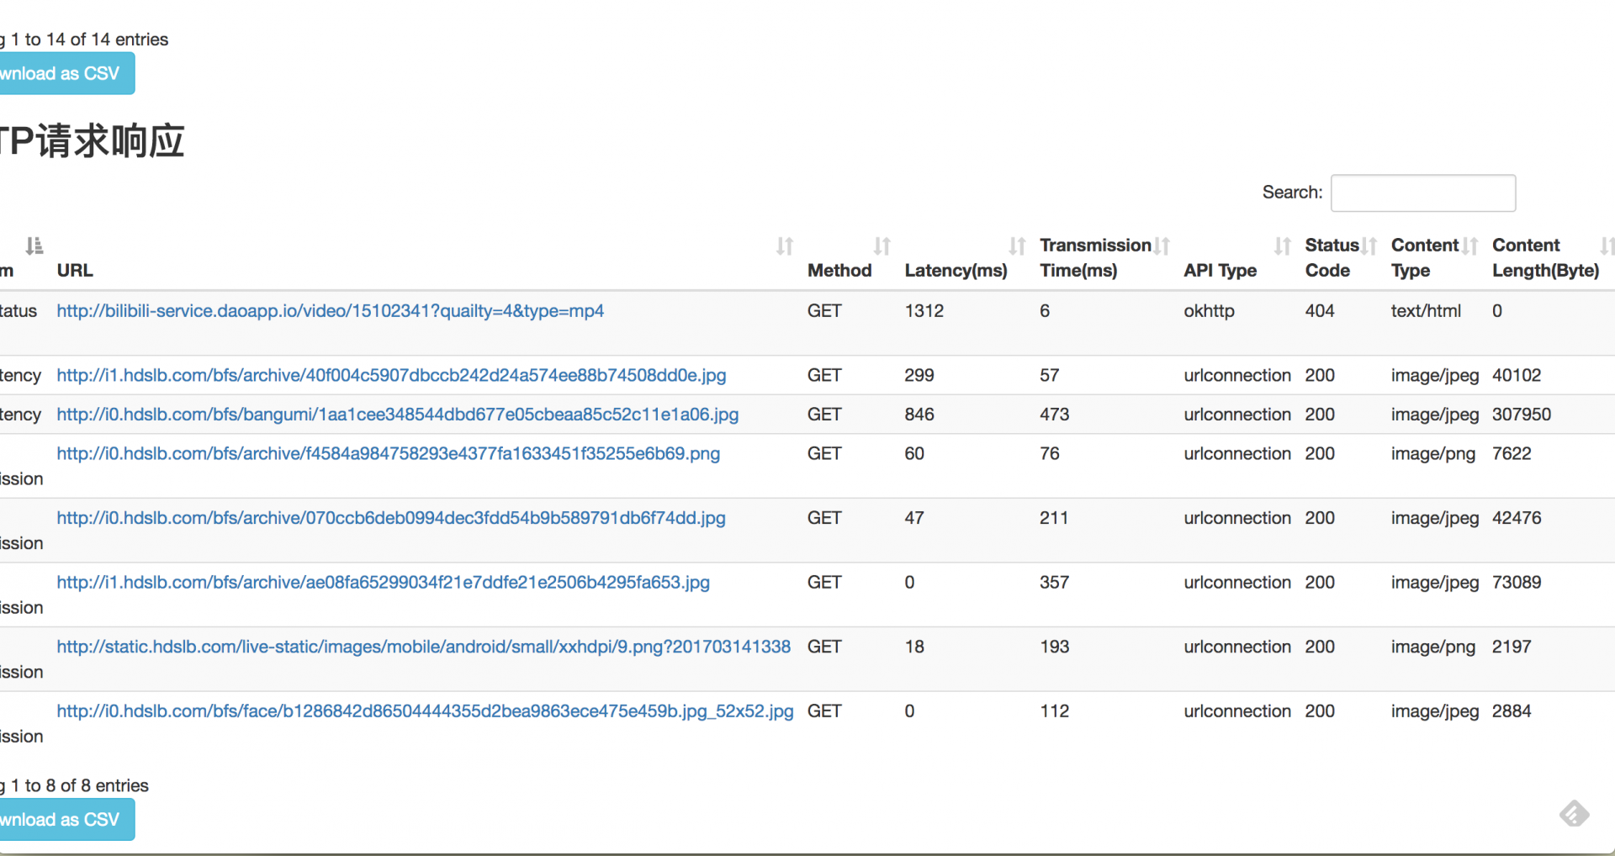
Task: Select the transmission time value 357
Action: pyautogui.click(x=1054, y=583)
